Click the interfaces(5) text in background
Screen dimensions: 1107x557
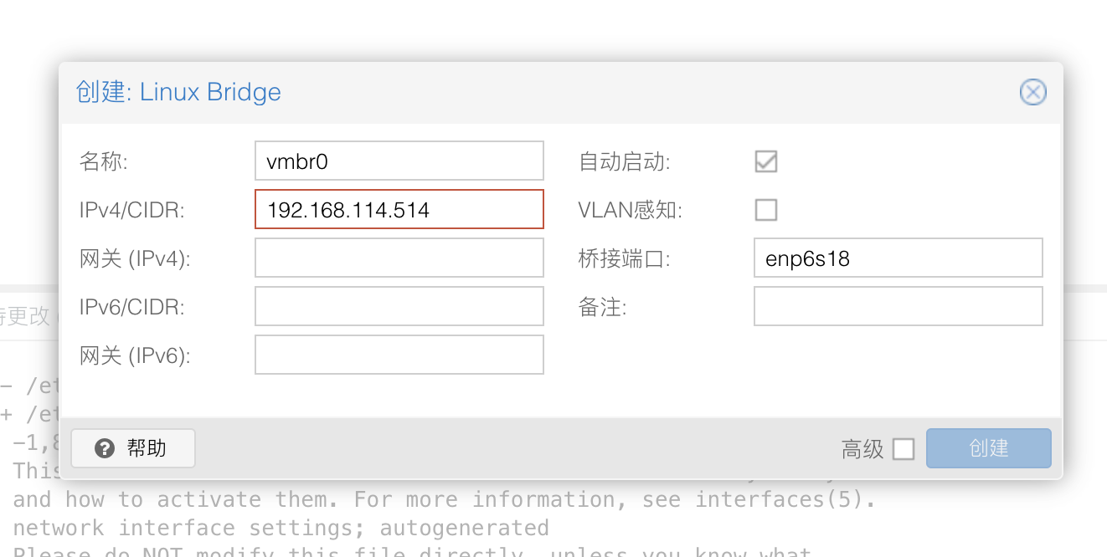tap(784, 500)
